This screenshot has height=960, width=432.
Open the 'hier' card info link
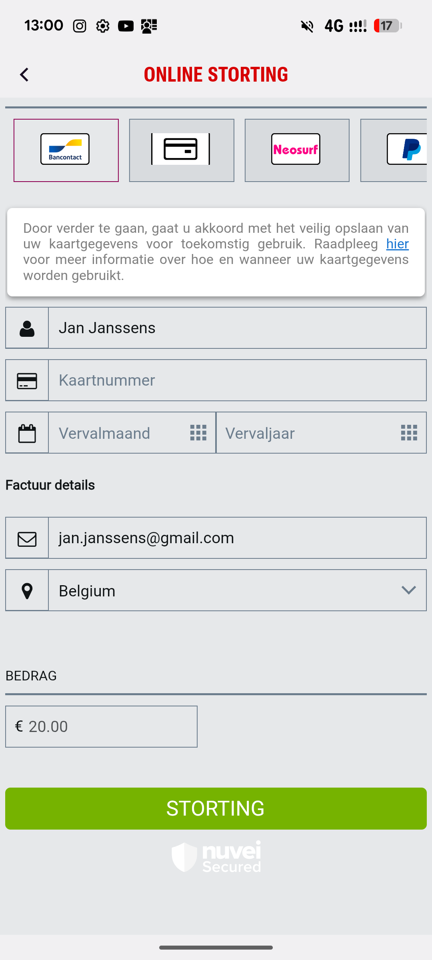397,244
